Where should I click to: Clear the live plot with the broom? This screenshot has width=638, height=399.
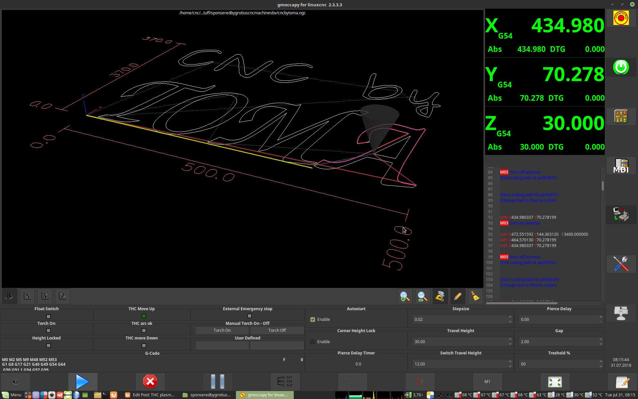[475, 296]
